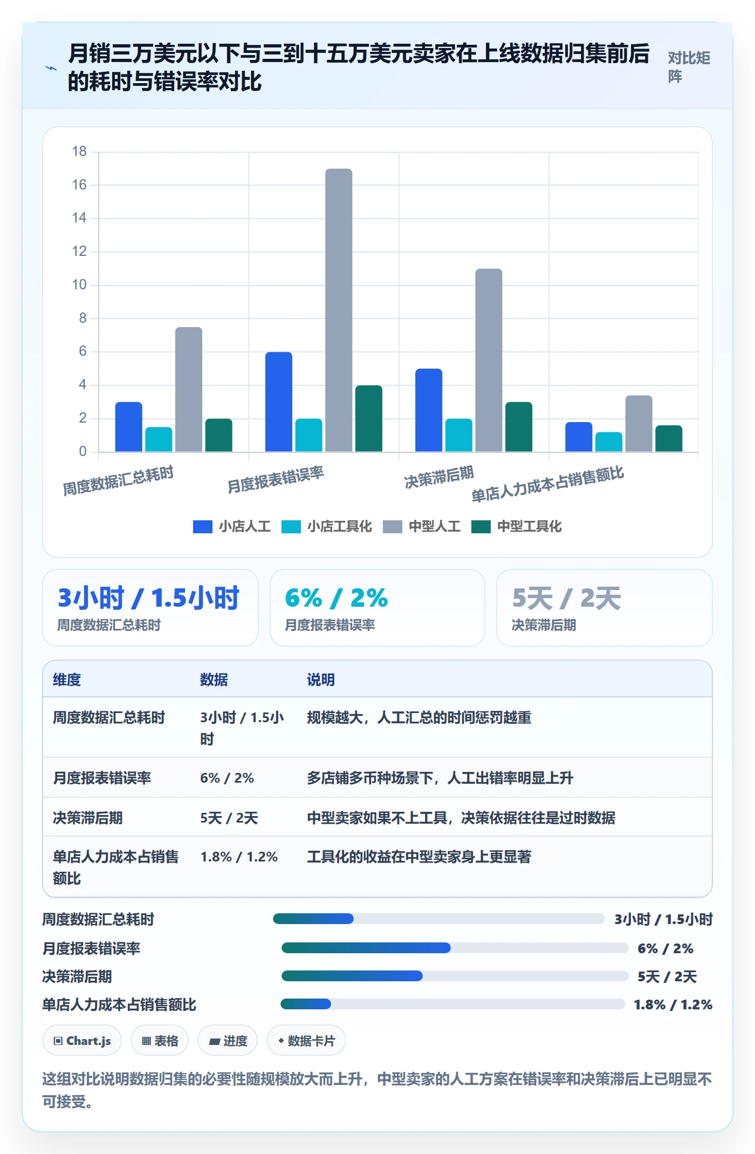Click the grey 中型人工 bar in 决策滞后期 group

tap(489, 360)
